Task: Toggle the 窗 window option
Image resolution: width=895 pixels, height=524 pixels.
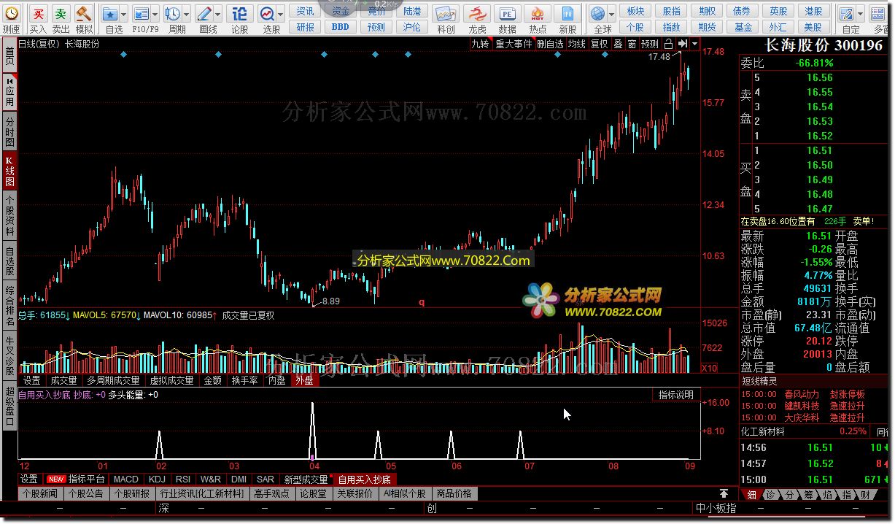Action: [x=632, y=44]
